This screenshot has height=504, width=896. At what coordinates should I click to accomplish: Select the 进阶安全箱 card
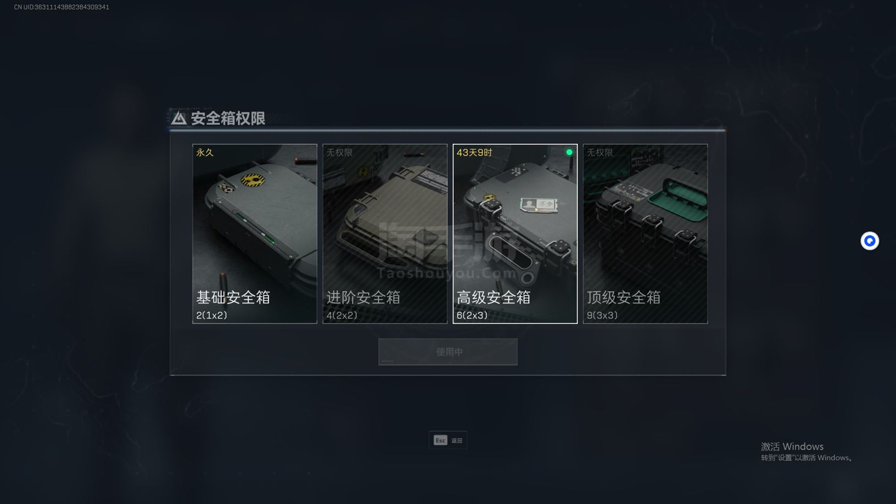coord(385,234)
